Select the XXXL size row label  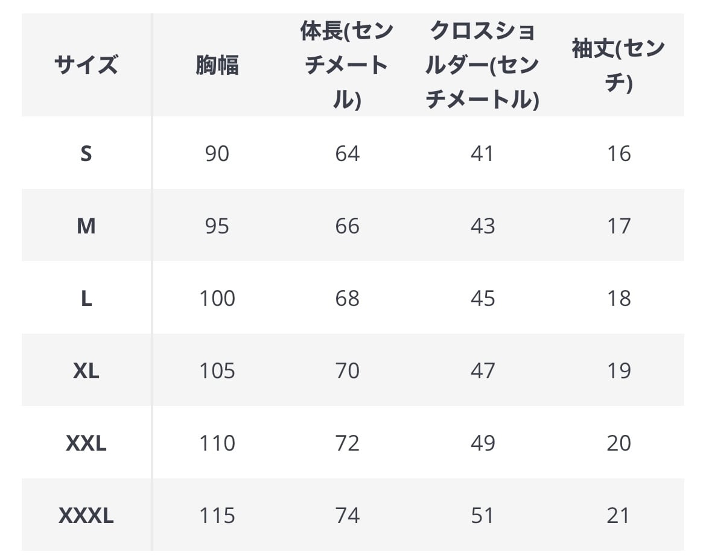click(86, 516)
